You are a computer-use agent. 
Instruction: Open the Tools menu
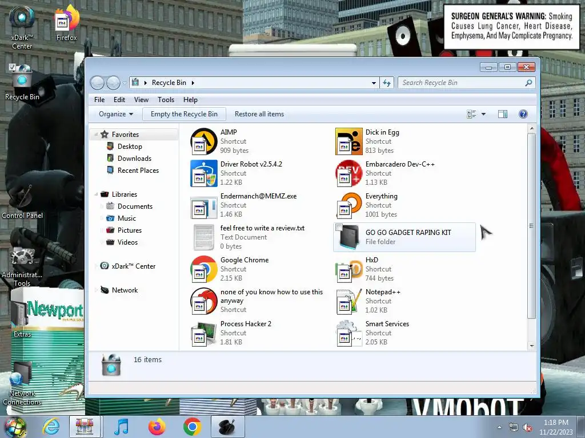click(166, 100)
